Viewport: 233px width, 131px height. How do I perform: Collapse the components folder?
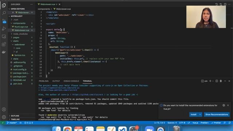19,23
